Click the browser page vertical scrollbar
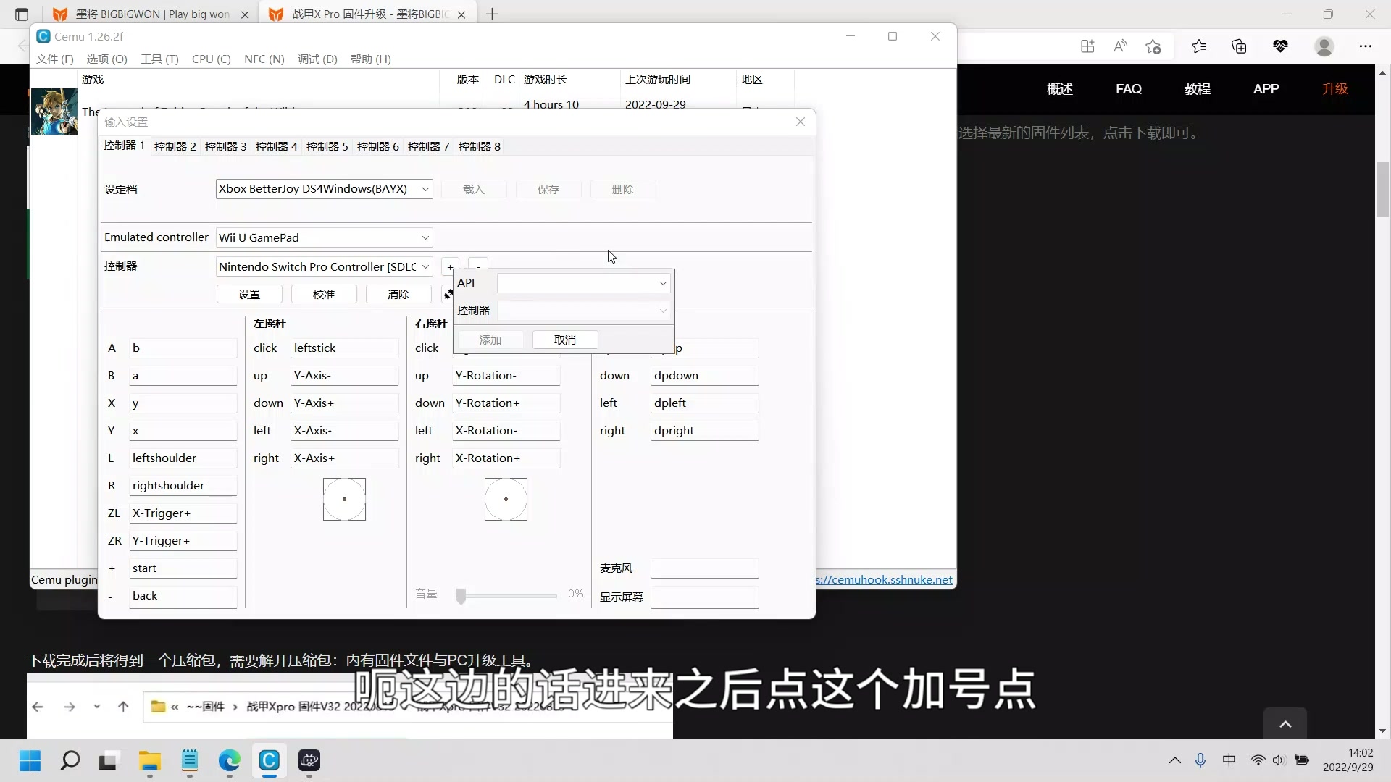Viewport: 1391px width, 782px height. point(1382,190)
